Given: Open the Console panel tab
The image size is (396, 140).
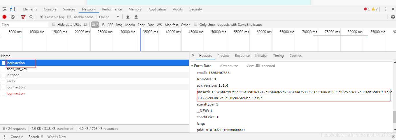Looking at the screenshot, I should (50, 9).
